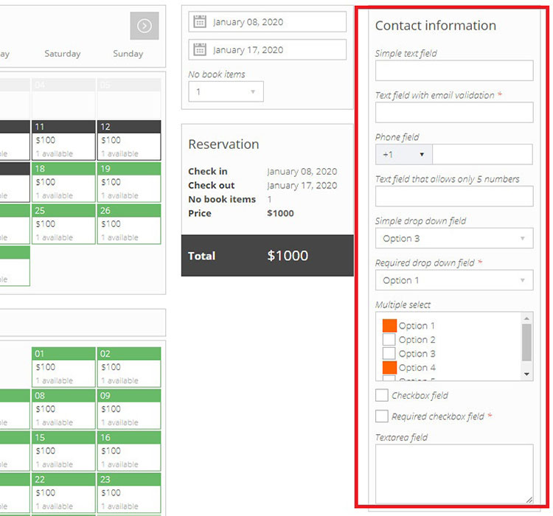The height and width of the screenshot is (516, 553).
Task: Click inside the Textarea field
Action: point(454,474)
